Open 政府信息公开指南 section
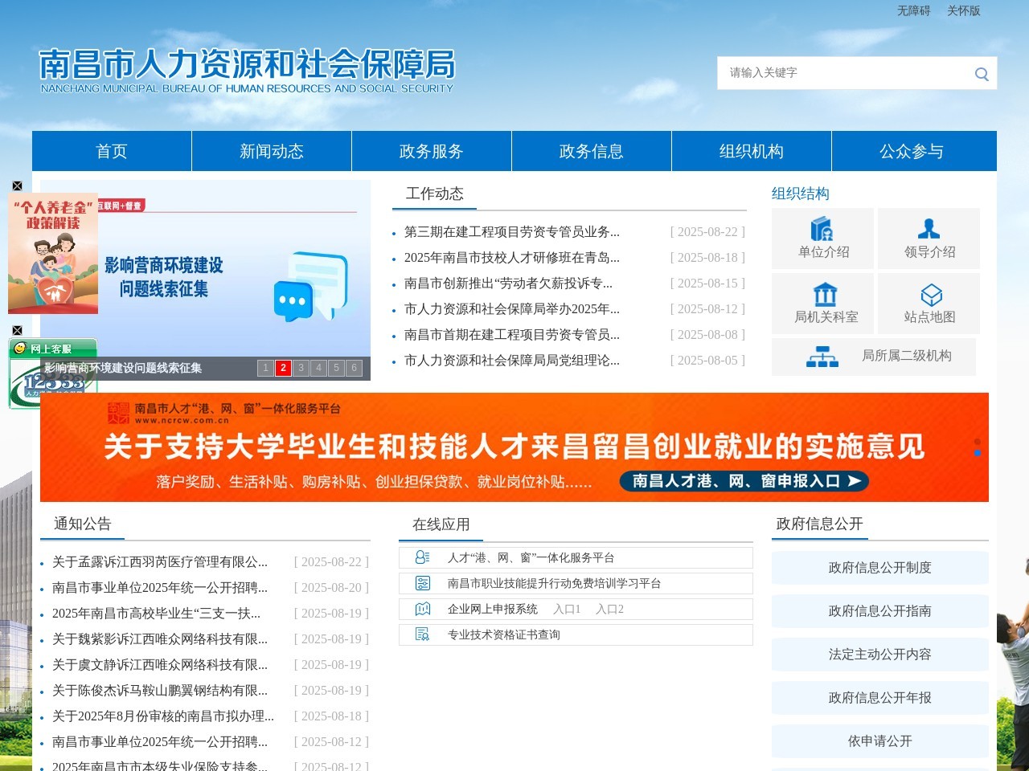1029x771 pixels. (x=879, y=611)
